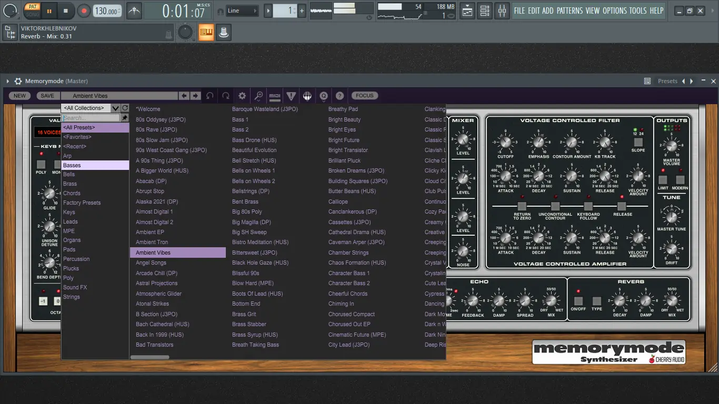Open the zoom magnifier in plugin toolbar

258,96
